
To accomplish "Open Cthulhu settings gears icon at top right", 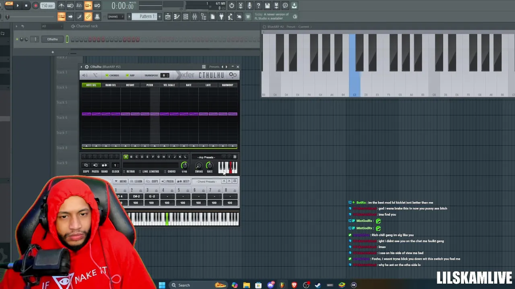I will click(233, 75).
